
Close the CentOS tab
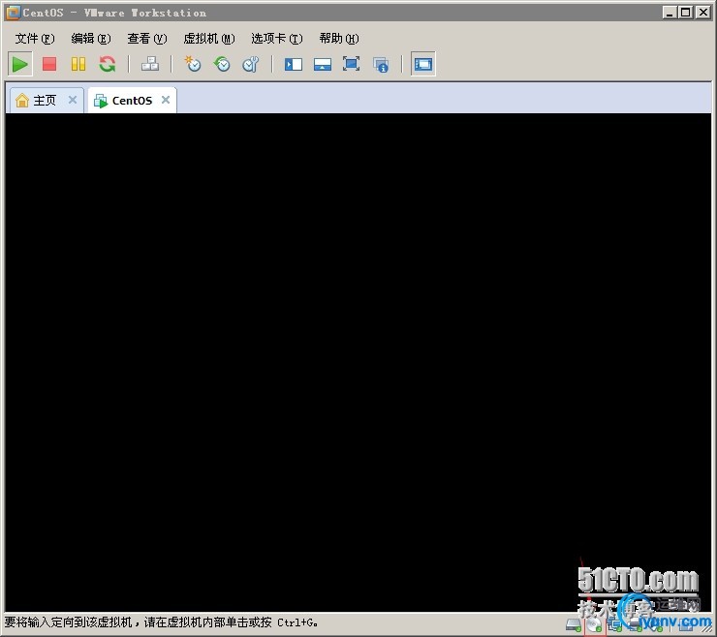166,100
